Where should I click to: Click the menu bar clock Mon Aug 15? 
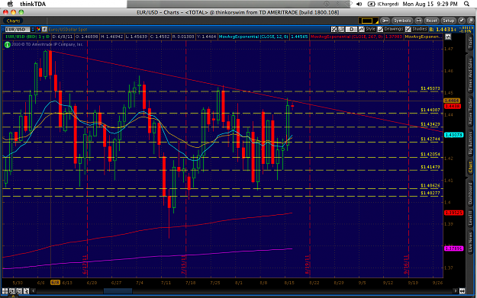(430, 4)
